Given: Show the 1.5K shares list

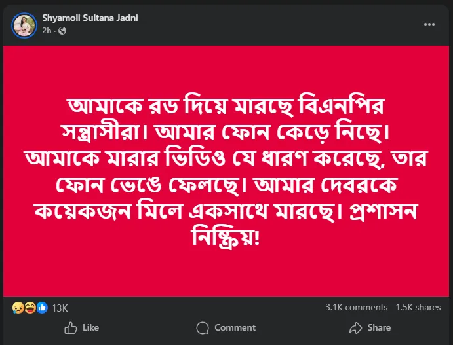Looking at the screenshot, I should 418,307.
